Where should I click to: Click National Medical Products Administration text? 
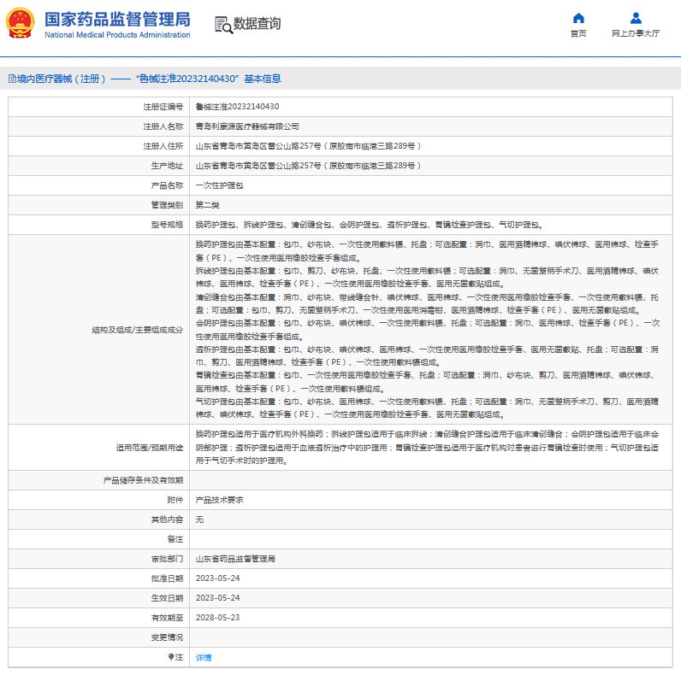[117, 35]
